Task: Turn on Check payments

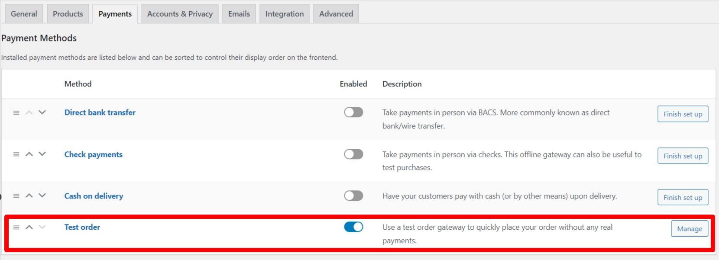Action: coord(353,154)
